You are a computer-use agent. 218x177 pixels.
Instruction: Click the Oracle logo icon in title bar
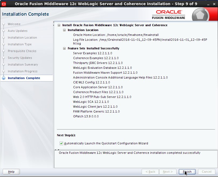[x=4, y=4]
